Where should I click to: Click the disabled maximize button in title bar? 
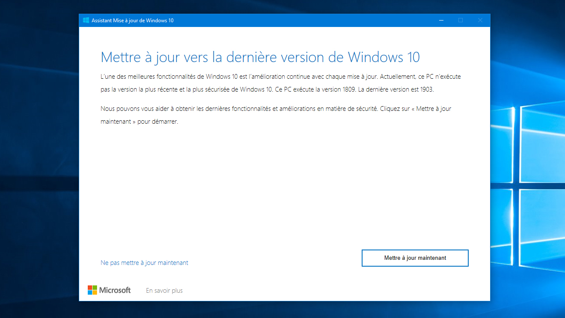pos(461,20)
